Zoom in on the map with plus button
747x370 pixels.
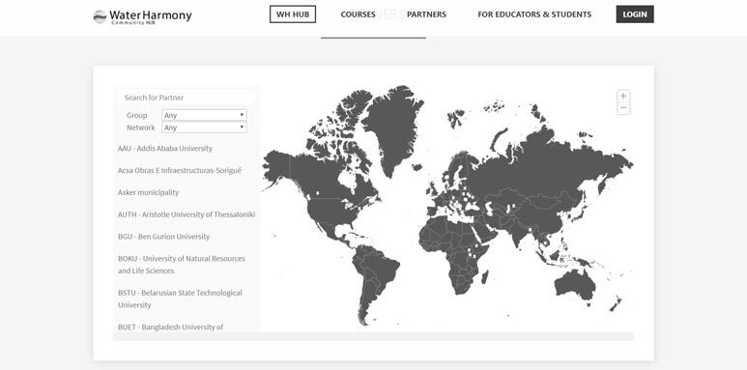[x=623, y=97]
